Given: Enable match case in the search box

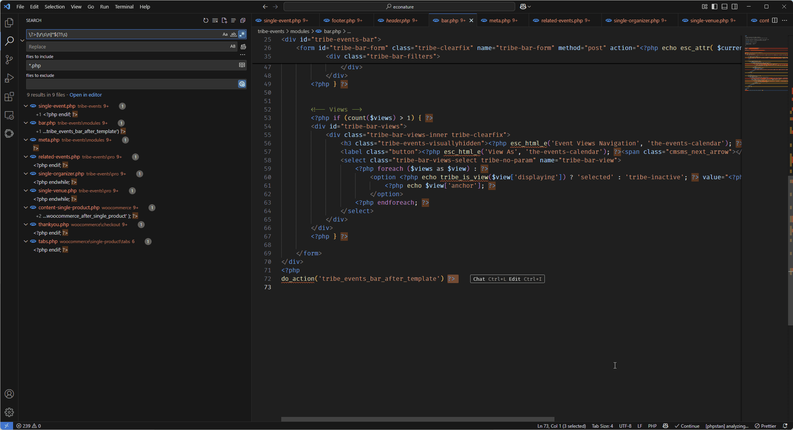Looking at the screenshot, I should 225,34.
